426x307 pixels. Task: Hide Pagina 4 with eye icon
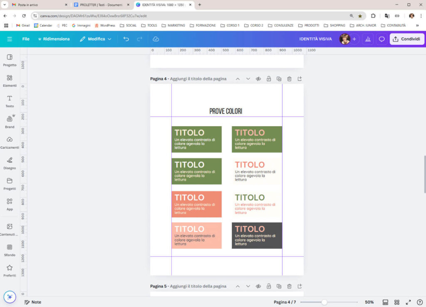point(258,79)
